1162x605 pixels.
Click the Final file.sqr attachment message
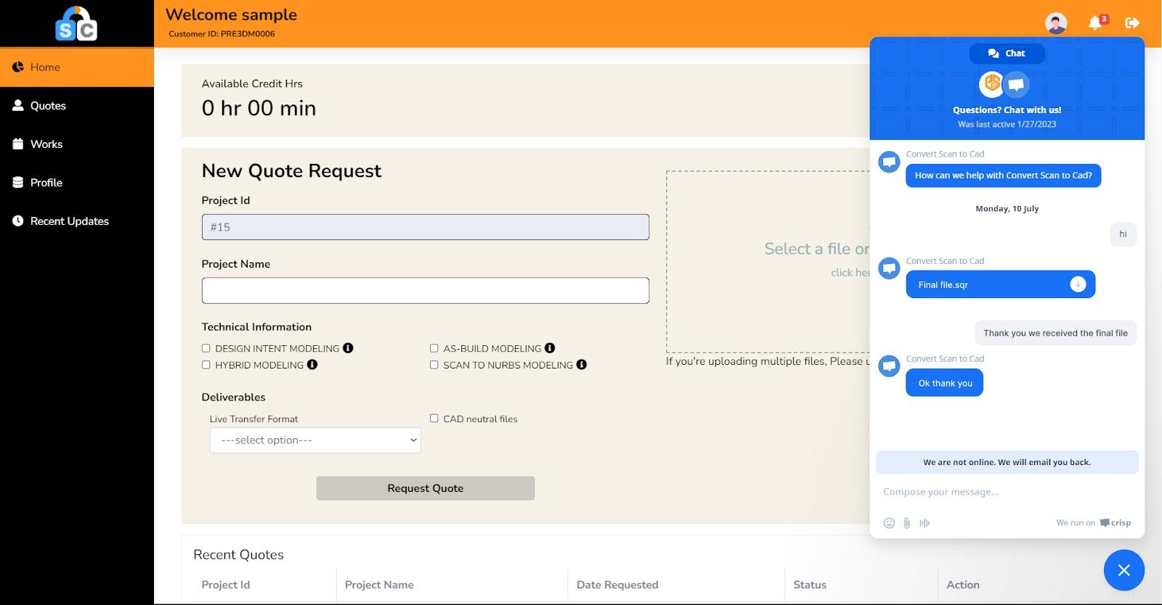point(1000,284)
